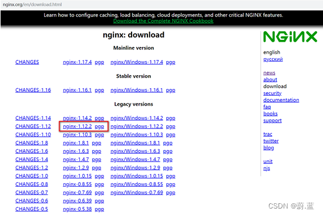
Task: Open the security page in sidebar
Action: point(272,93)
